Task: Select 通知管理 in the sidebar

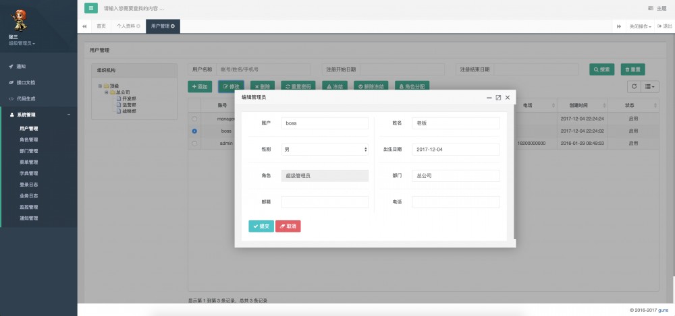Action: pyautogui.click(x=29, y=218)
